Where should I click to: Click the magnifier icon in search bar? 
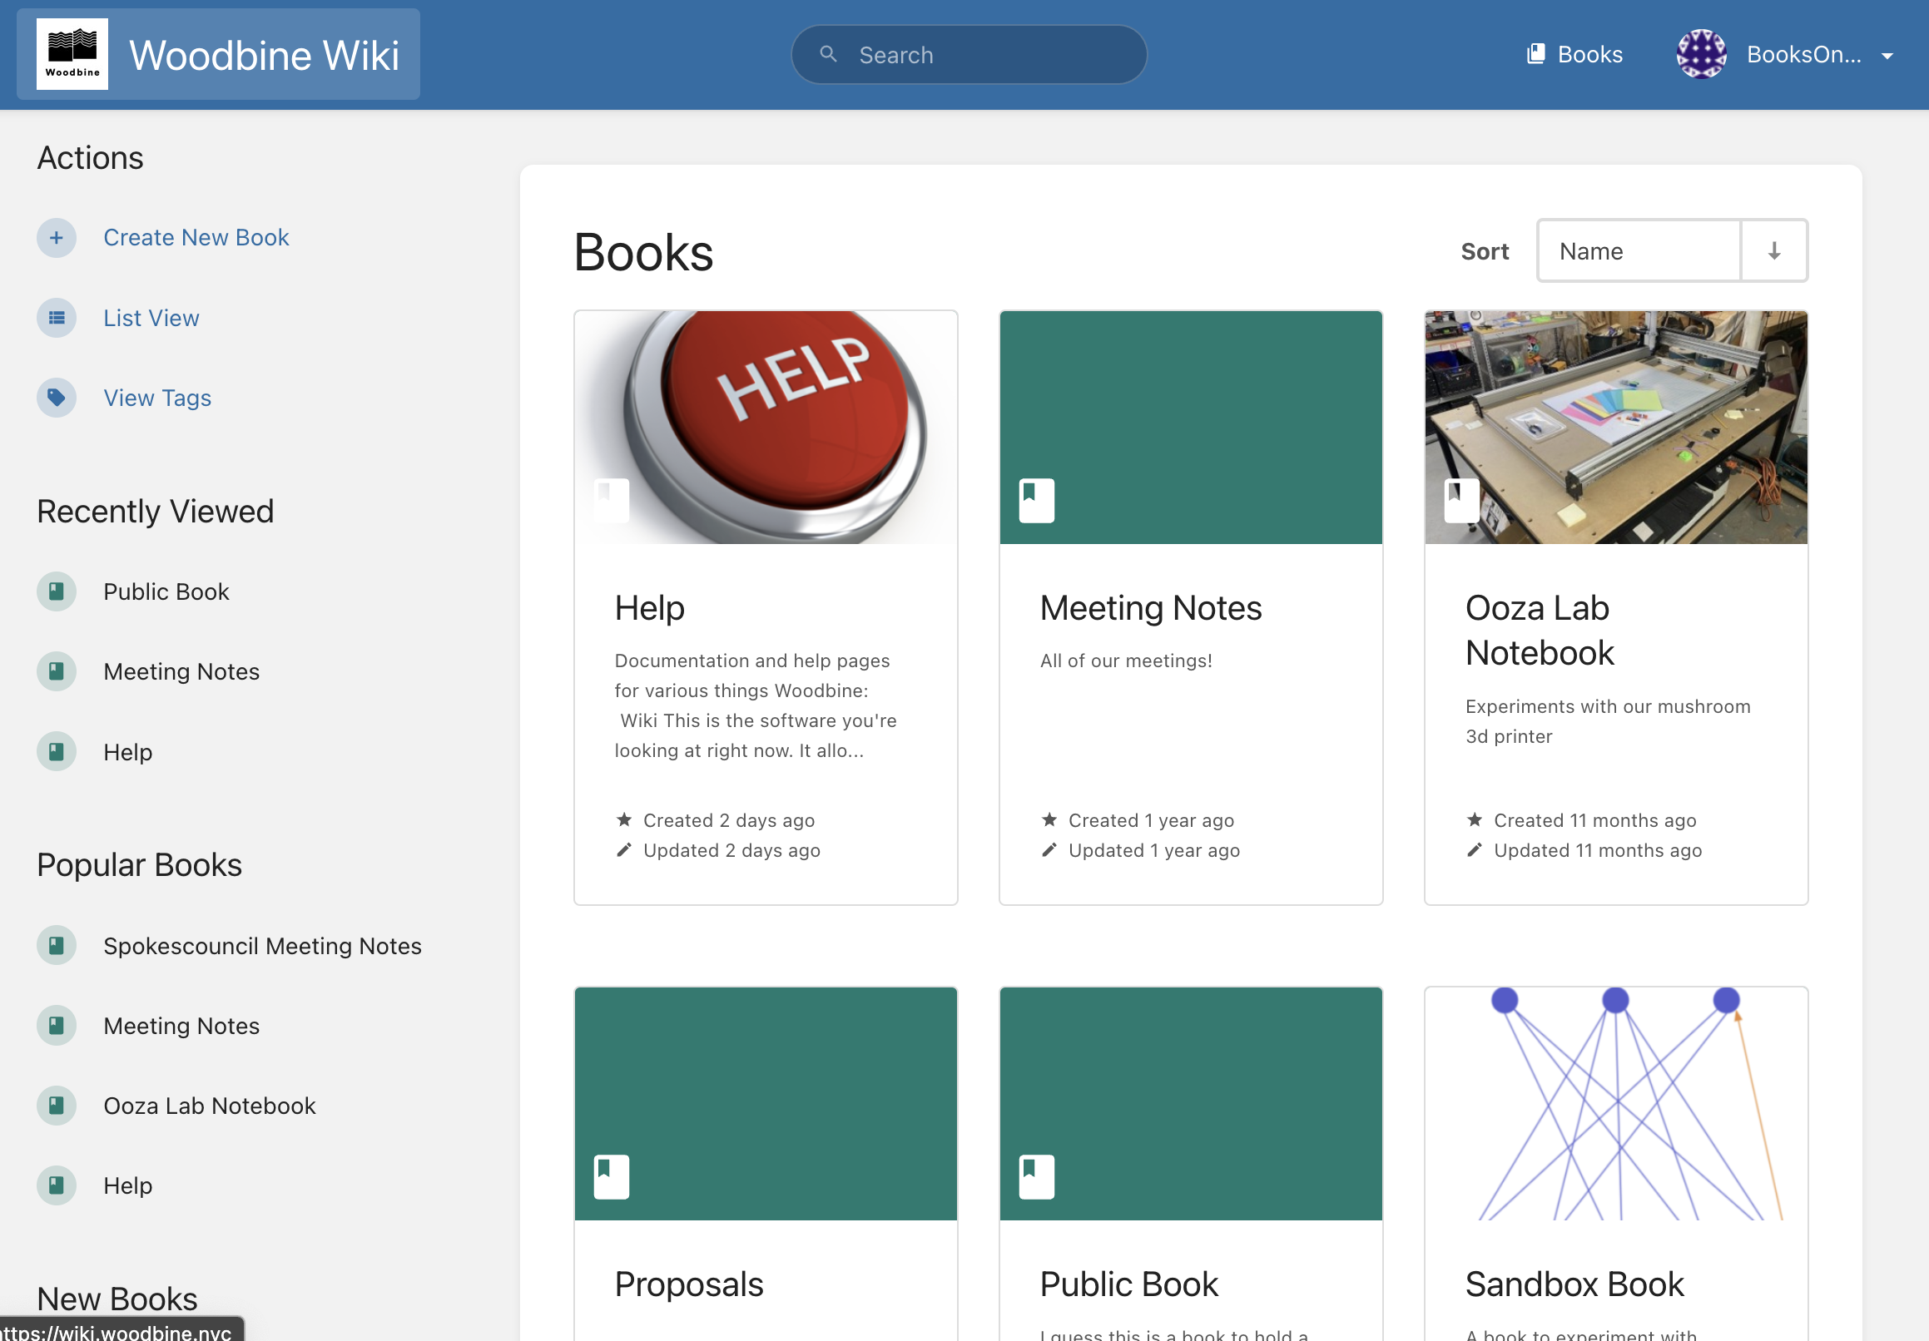coord(828,55)
